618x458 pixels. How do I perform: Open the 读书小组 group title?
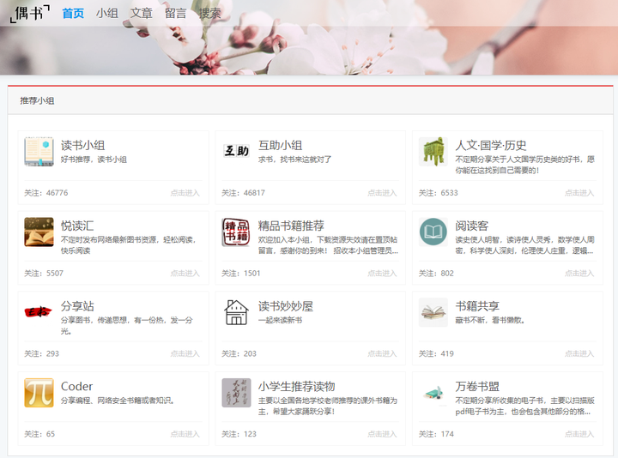pos(82,145)
